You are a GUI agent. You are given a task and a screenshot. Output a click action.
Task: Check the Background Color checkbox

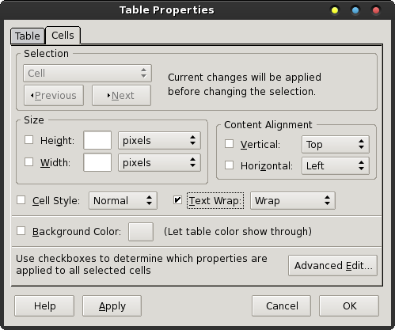pos(21,231)
